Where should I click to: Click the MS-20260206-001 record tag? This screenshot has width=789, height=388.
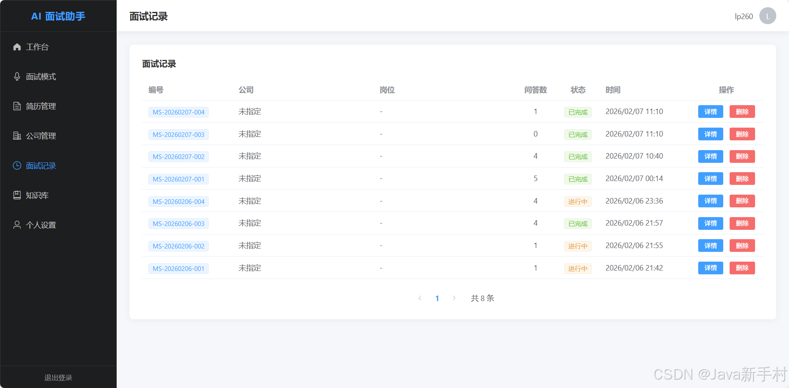[x=179, y=268]
